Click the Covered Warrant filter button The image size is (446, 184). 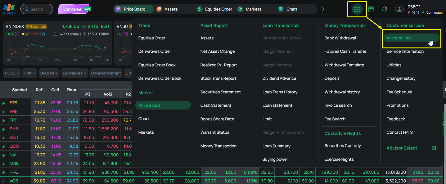click(106, 73)
